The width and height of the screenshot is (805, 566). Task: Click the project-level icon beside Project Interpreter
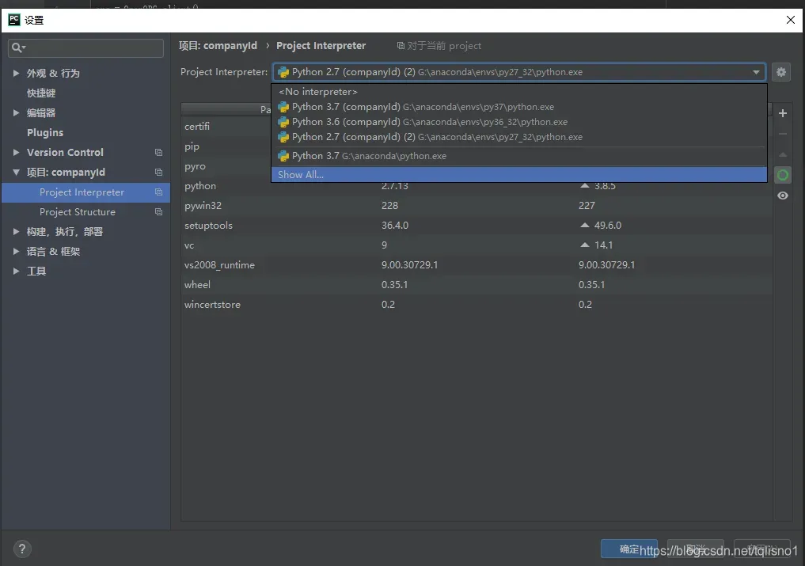pos(158,192)
